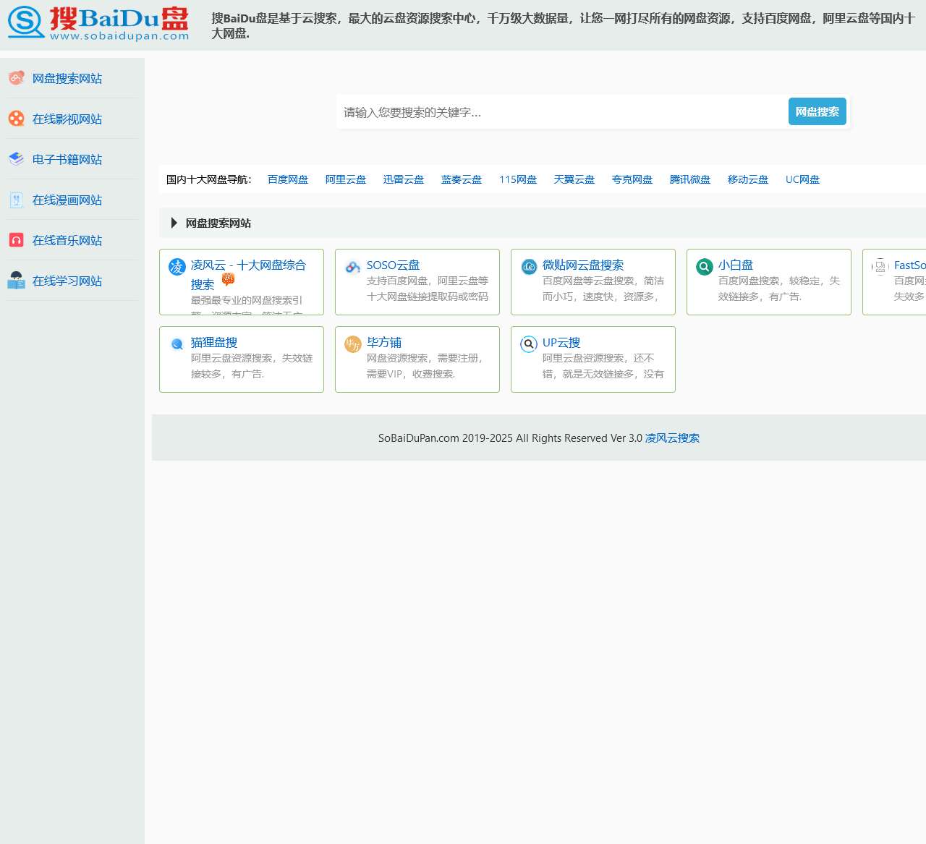
Task: Click the 猫狸盘搜 card icon
Action: pyautogui.click(x=177, y=344)
